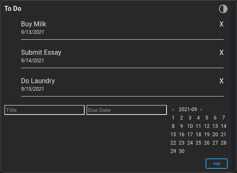The image size is (237, 173).
Task: Click the 2021-09 month label
Action: click(188, 109)
